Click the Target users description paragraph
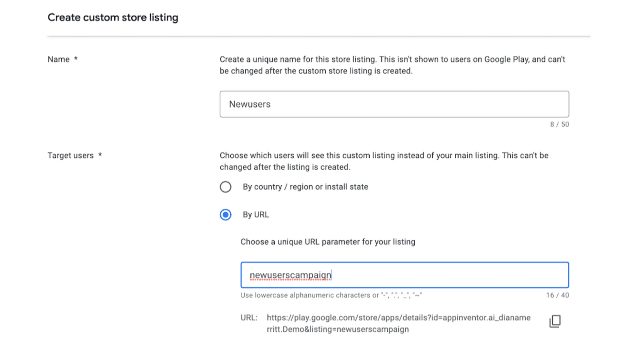Image resolution: width=628 pixels, height=353 pixels. pyautogui.click(x=384, y=161)
